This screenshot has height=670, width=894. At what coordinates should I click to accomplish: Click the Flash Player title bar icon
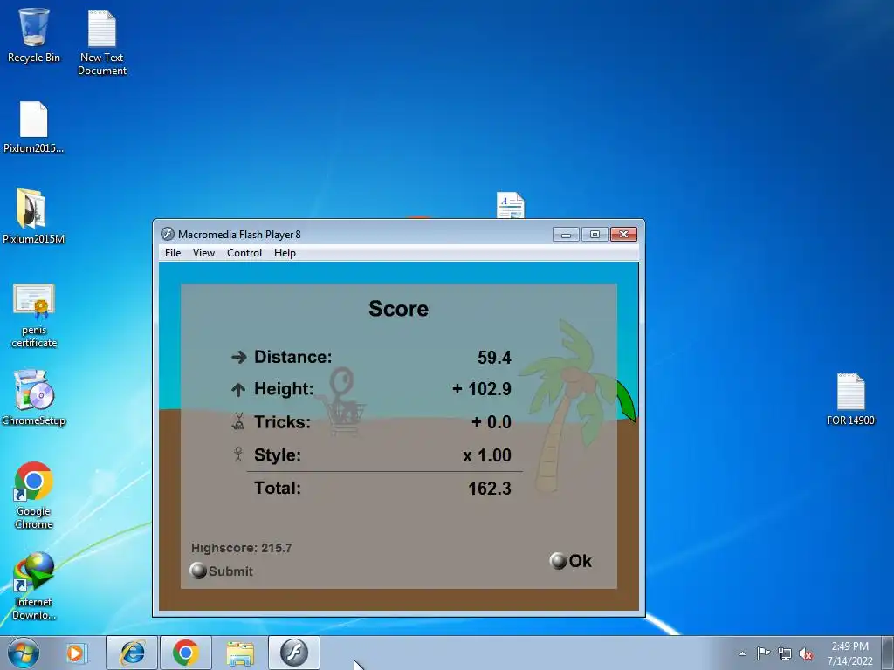tap(167, 234)
